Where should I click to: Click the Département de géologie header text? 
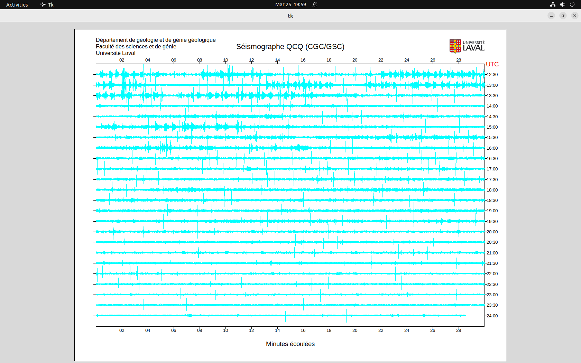tap(156, 40)
